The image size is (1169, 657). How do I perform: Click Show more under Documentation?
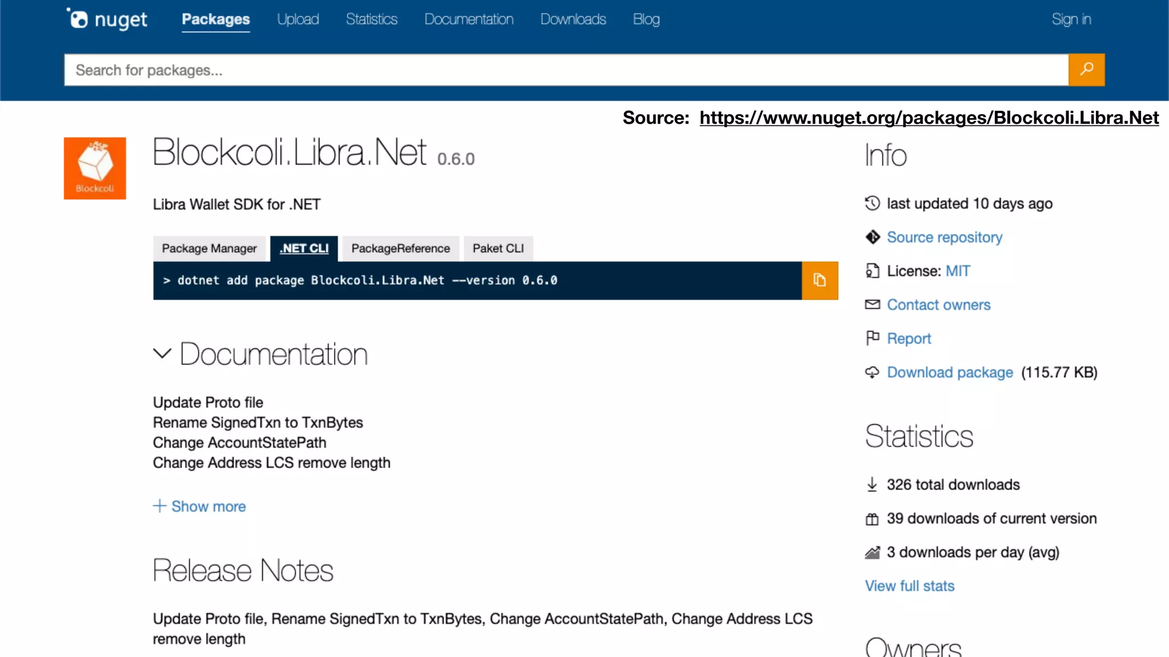[208, 506]
